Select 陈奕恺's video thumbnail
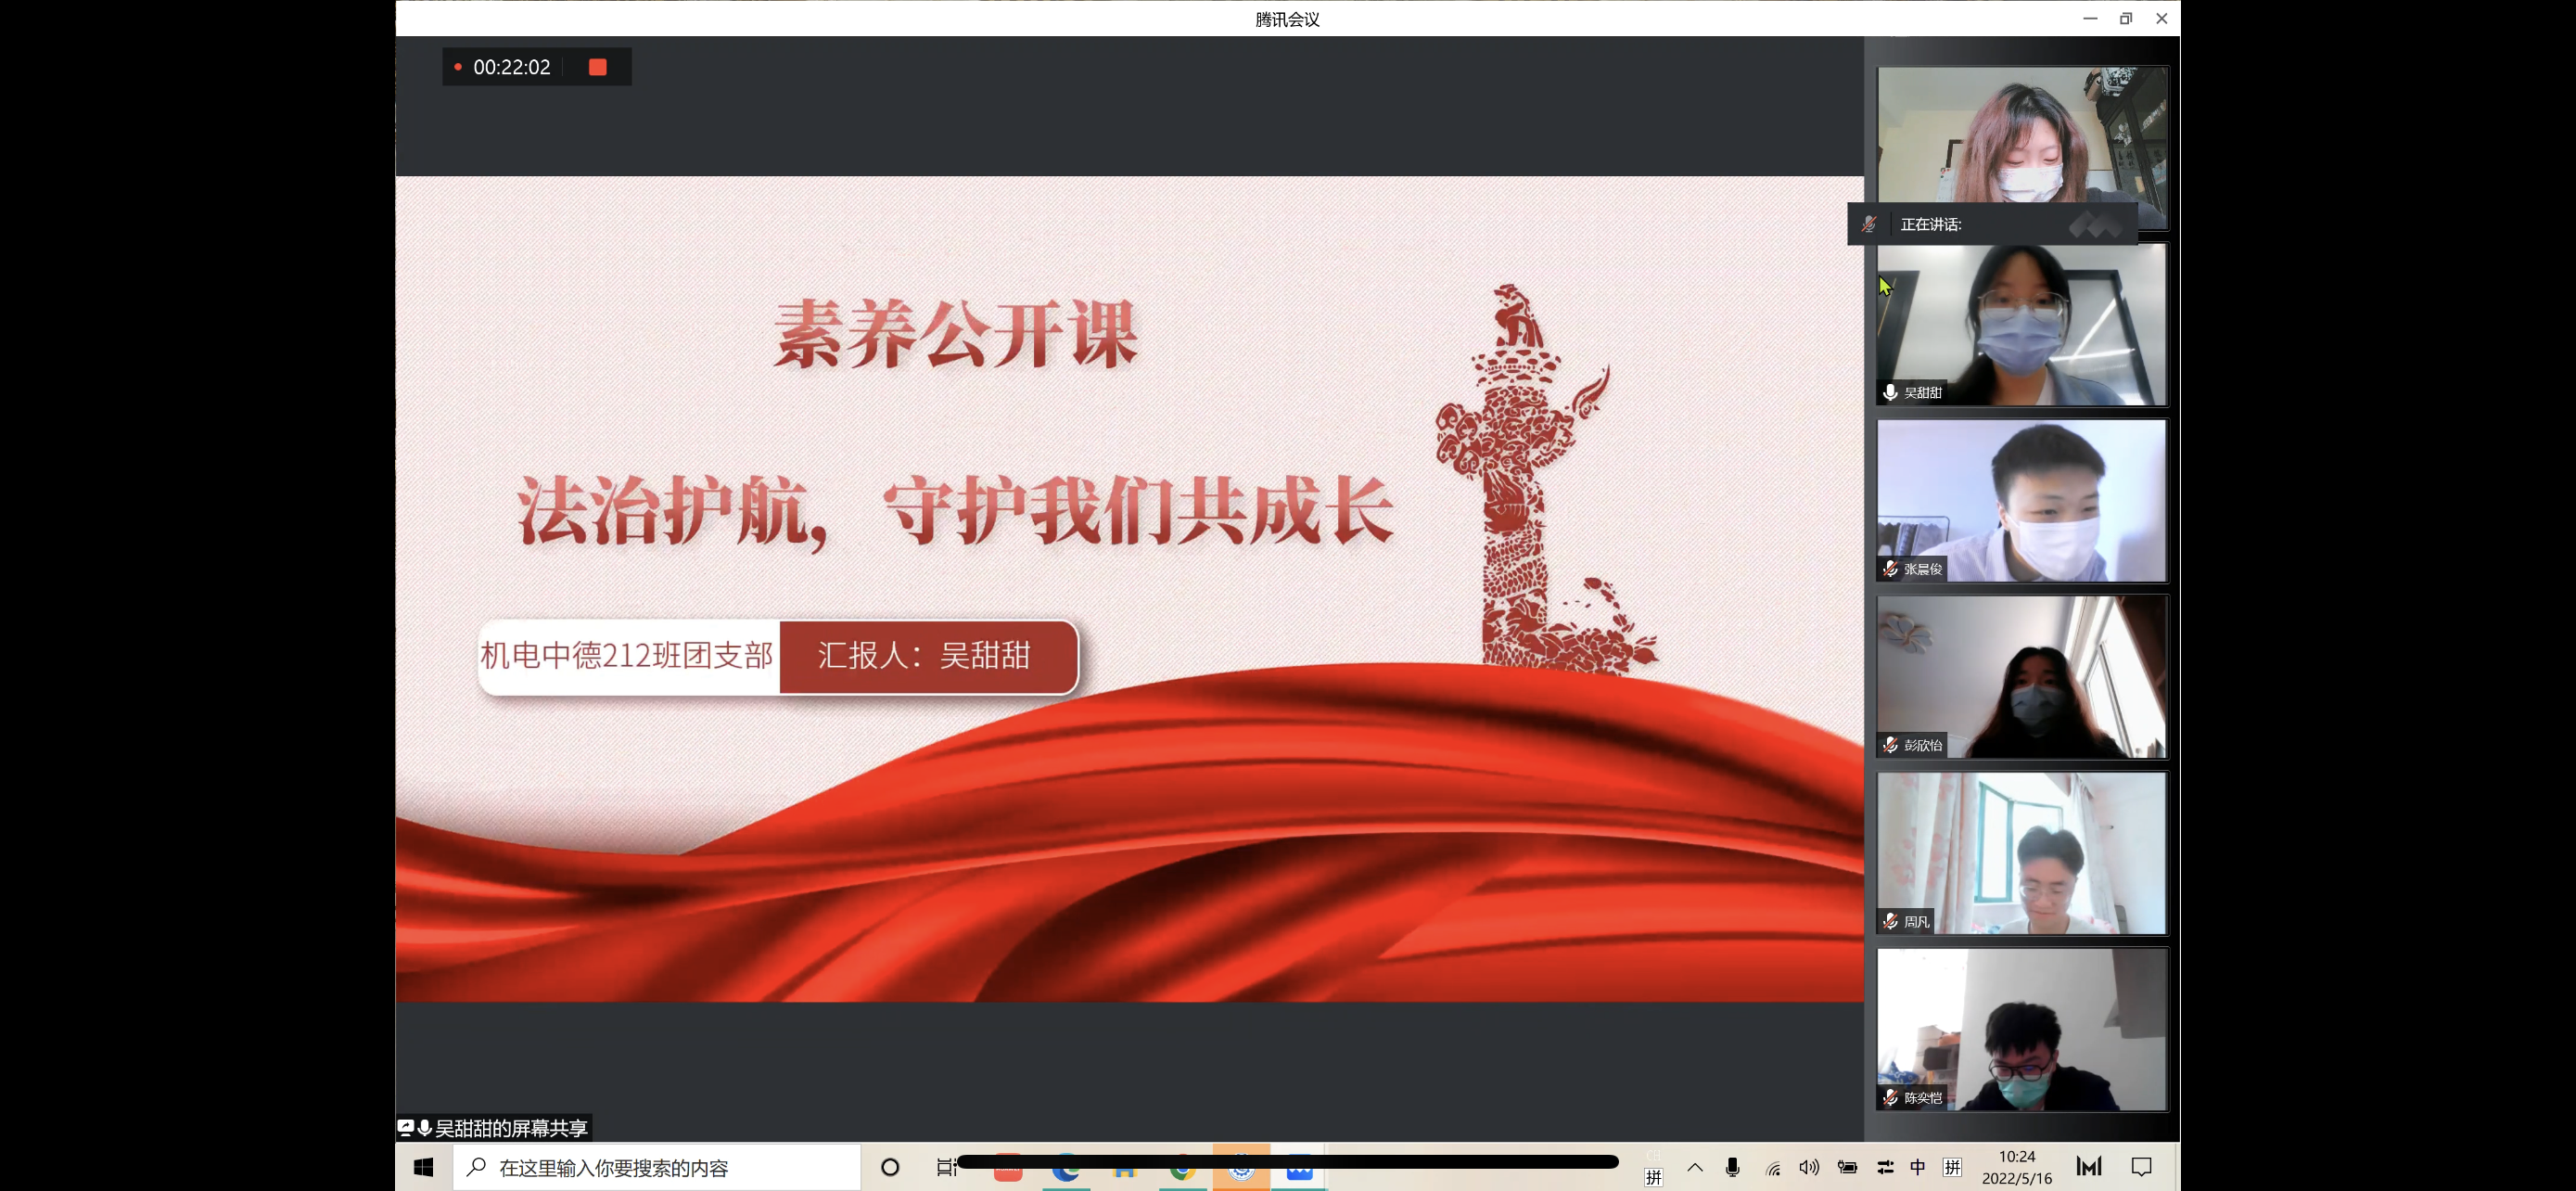Image resolution: width=2576 pixels, height=1191 pixels. (x=2022, y=1029)
